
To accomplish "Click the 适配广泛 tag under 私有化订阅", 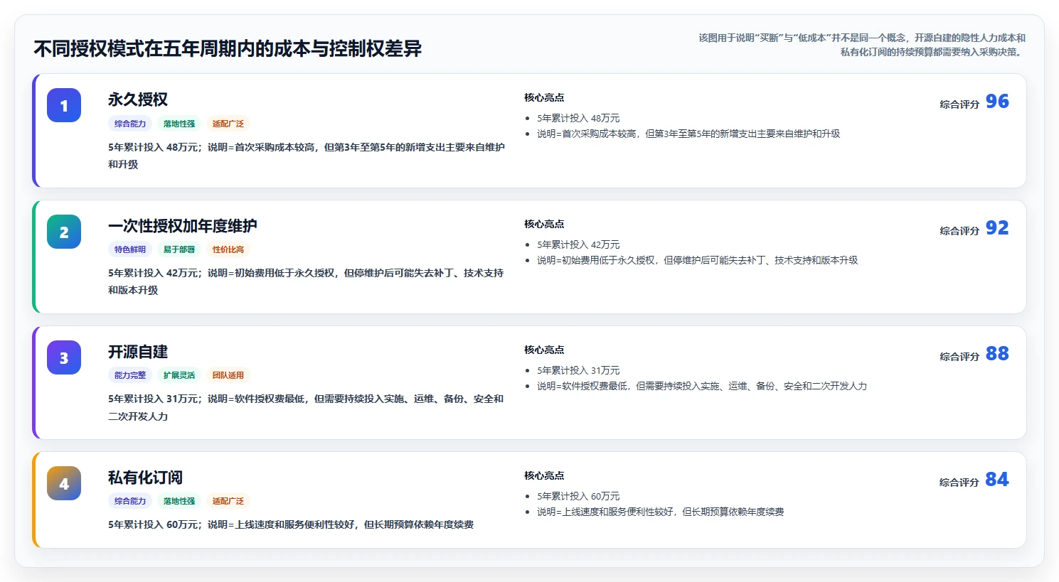I will (x=228, y=501).
